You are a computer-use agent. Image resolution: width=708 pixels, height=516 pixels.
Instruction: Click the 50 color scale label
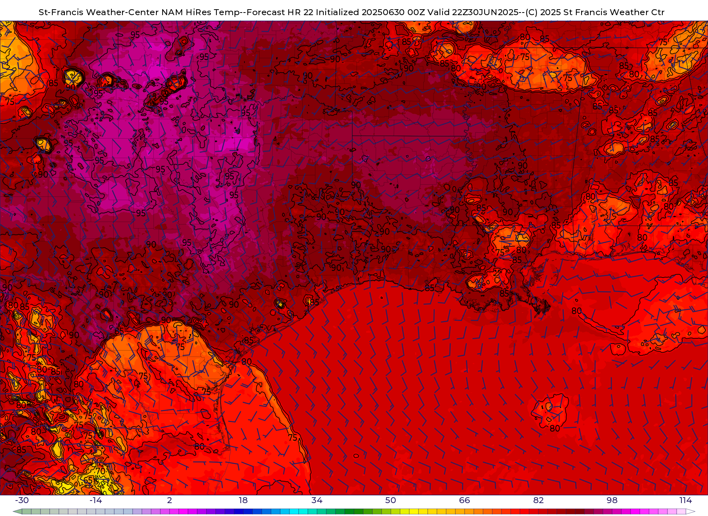click(x=391, y=500)
